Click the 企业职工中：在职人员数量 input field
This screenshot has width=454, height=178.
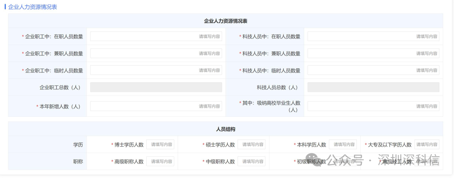(x=156, y=36)
